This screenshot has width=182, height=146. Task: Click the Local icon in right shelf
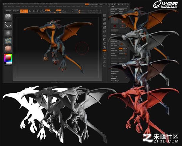pos(104,32)
